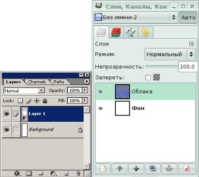Expand the Opacity 100% arrow
The height and width of the screenshot is (177, 199).
click(x=85, y=90)
